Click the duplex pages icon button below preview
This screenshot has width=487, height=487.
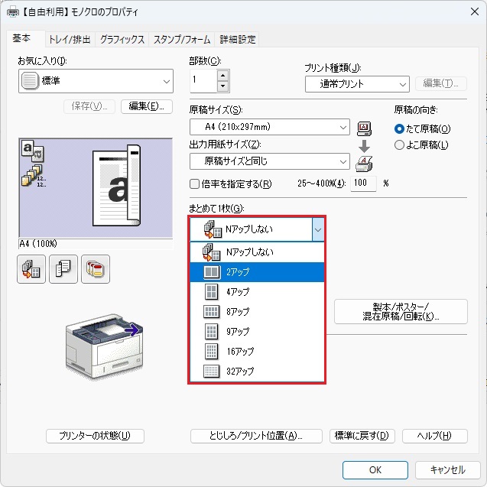click(x=63, y=269)
